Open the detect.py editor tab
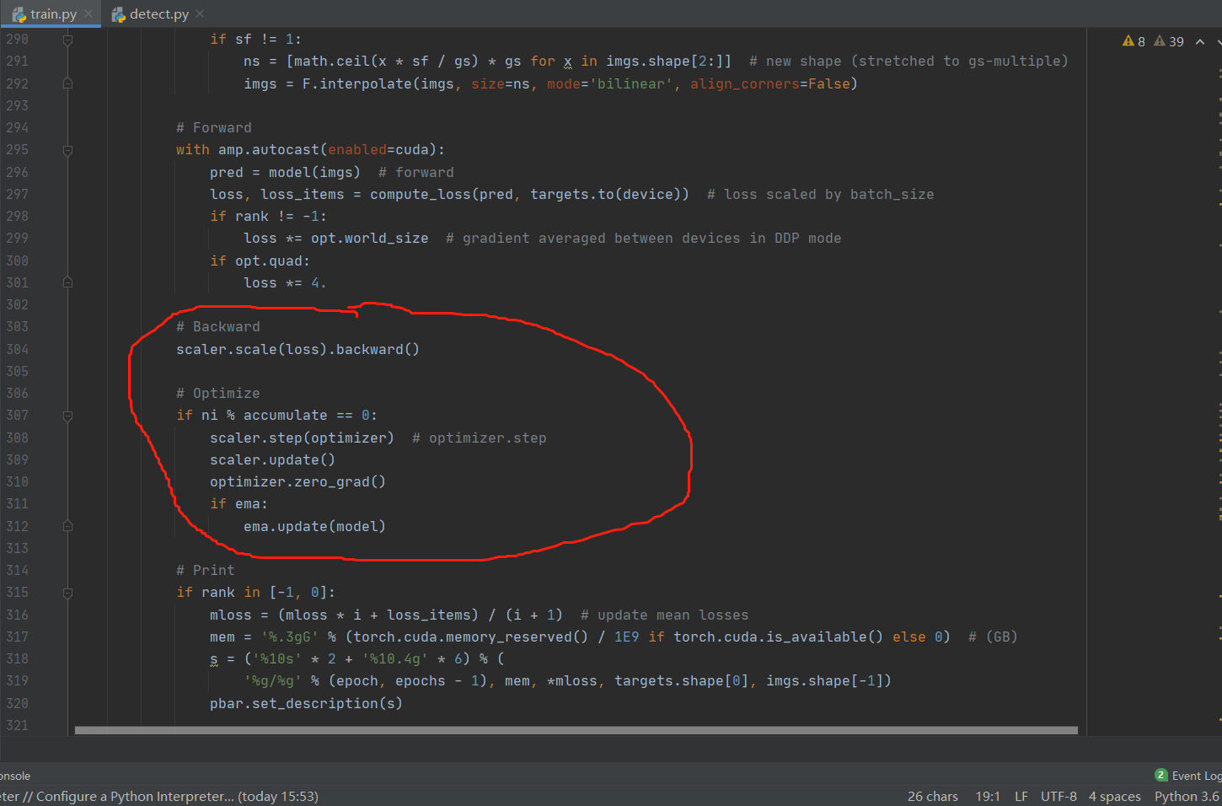Screen dimensions: 1222x806 click(158, 13)
